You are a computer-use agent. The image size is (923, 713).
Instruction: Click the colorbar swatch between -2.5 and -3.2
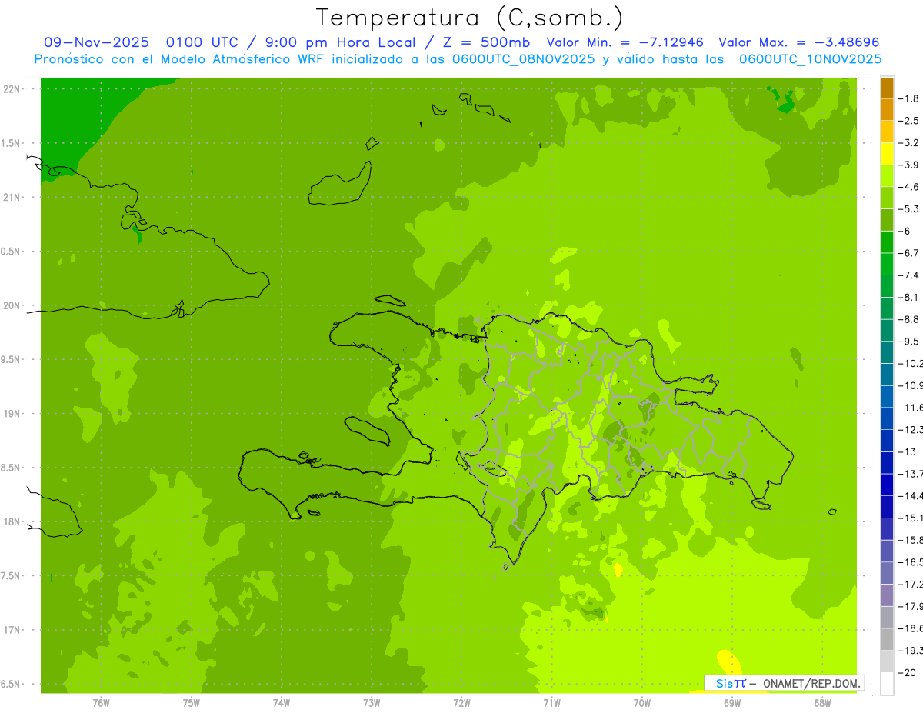coord(887,132)
